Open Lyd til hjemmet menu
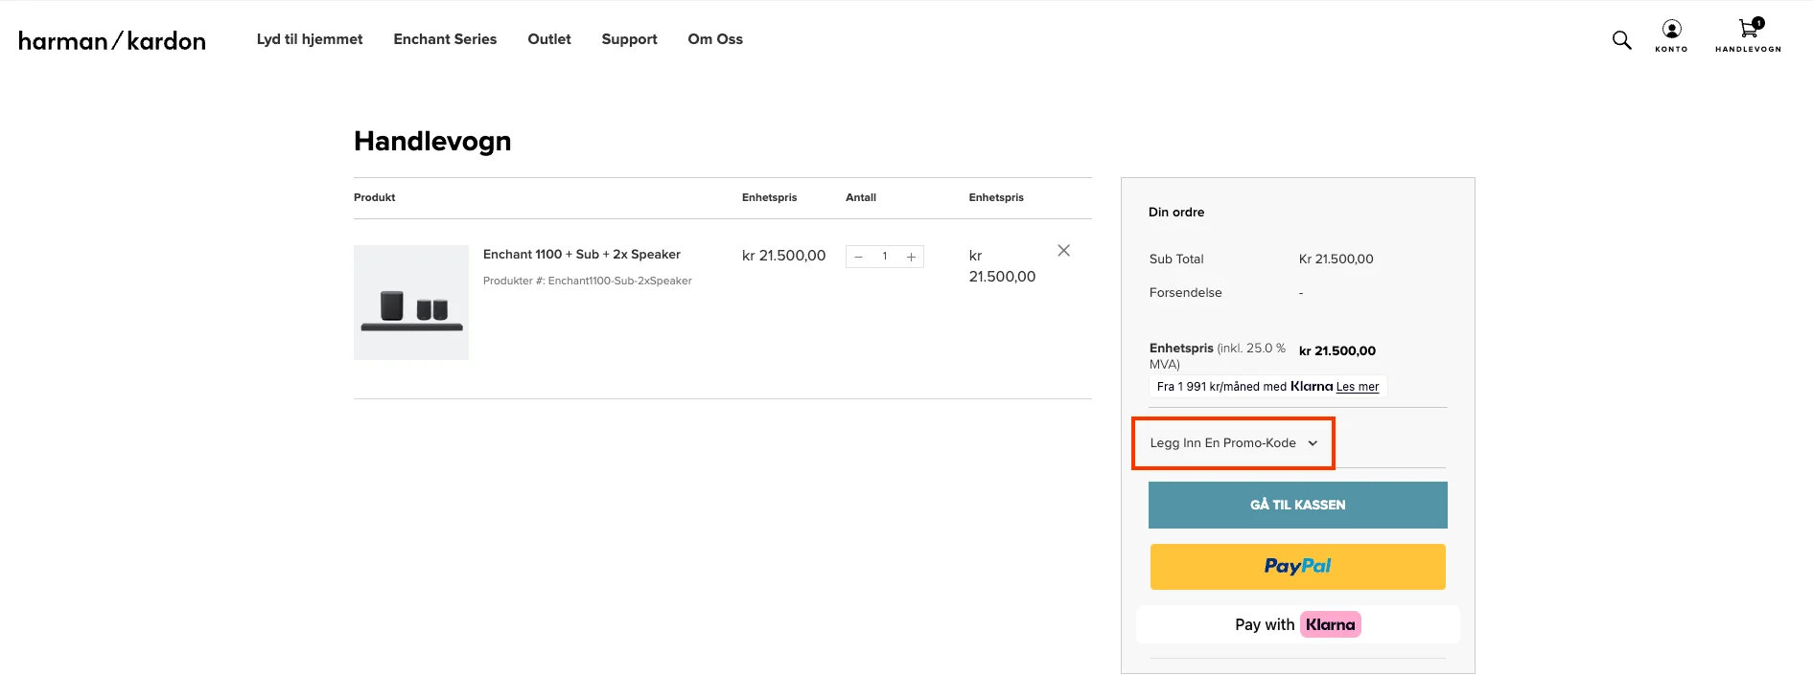Viewport: 1813px width, 699px height. [x=310, y=39]
